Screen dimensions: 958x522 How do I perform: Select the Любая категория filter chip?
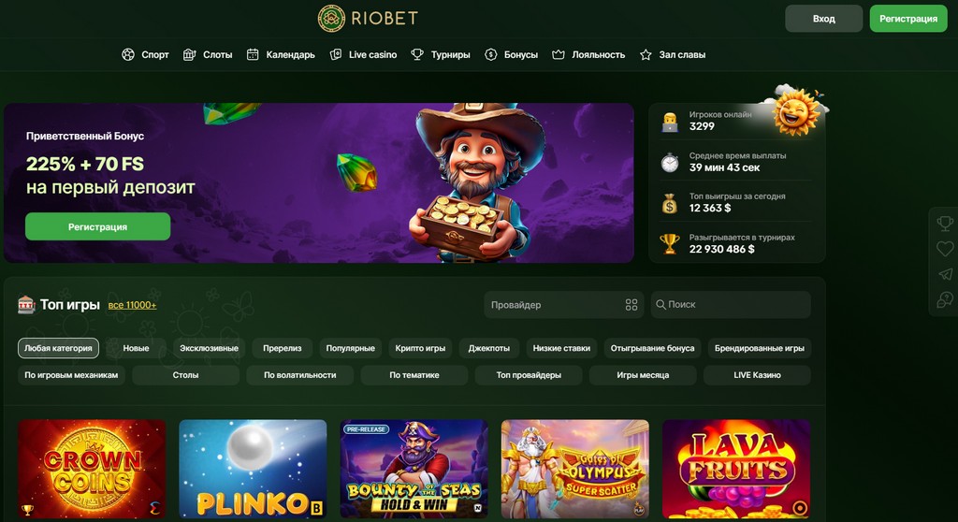tap(58, 348)
